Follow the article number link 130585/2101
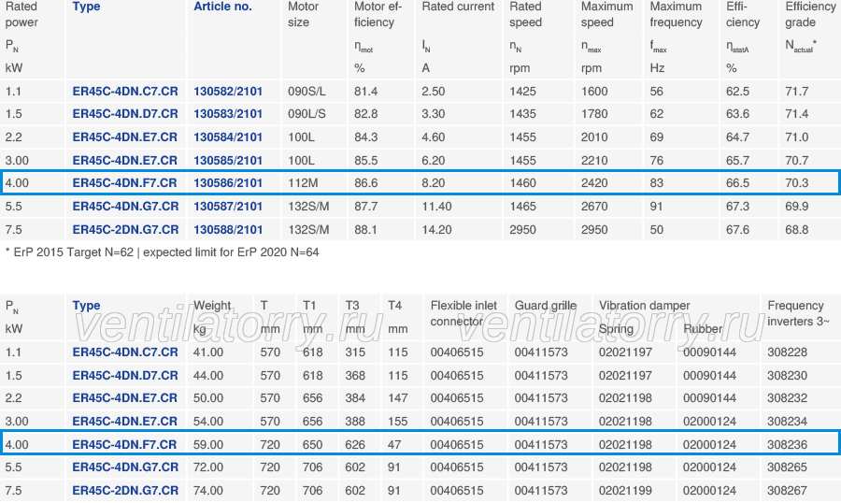This screenshot has height=503, width=841. [x=228, y=160]
